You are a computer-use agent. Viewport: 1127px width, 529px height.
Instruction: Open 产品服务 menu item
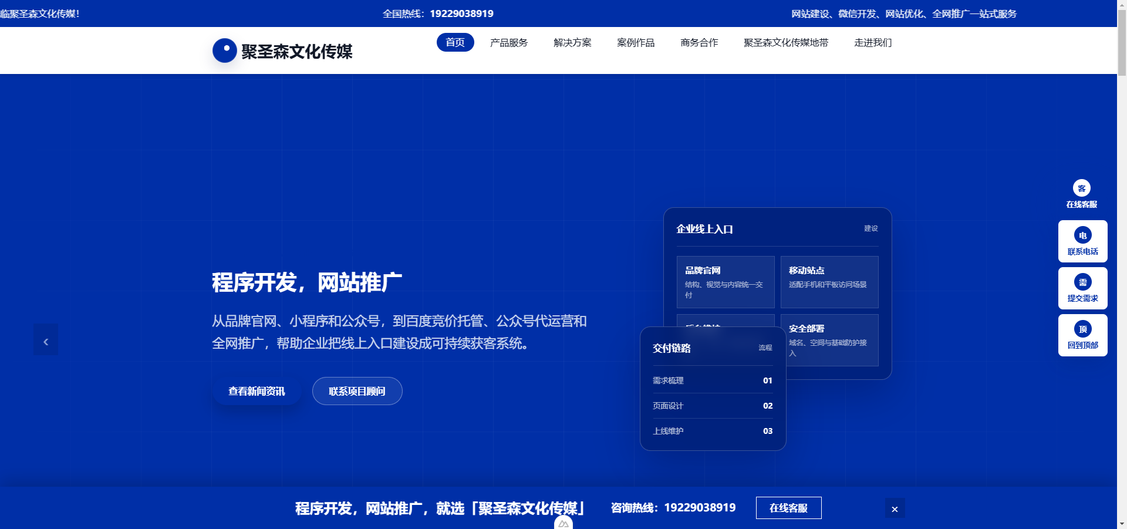(509, 42)
